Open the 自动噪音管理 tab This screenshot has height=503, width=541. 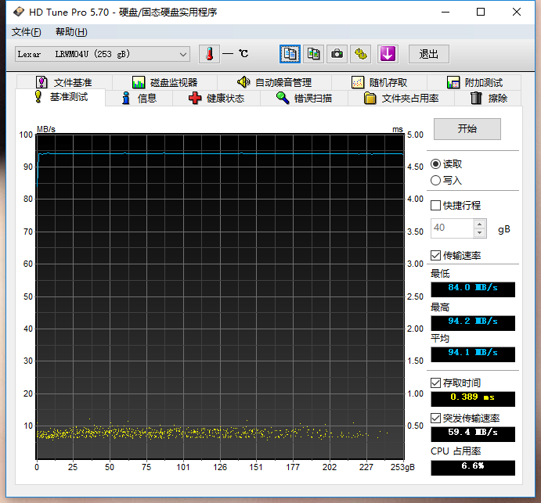tap(274, 82)
